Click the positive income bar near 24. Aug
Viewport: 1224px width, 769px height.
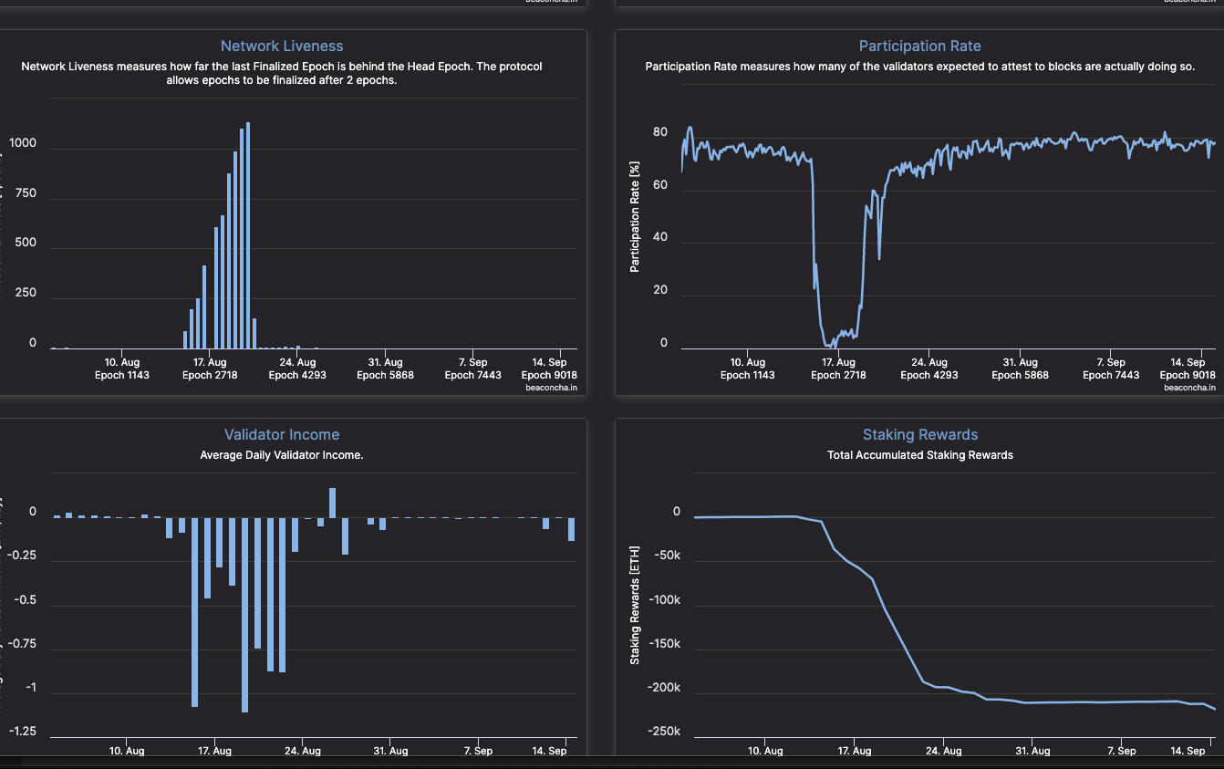[x=333, y=500]
